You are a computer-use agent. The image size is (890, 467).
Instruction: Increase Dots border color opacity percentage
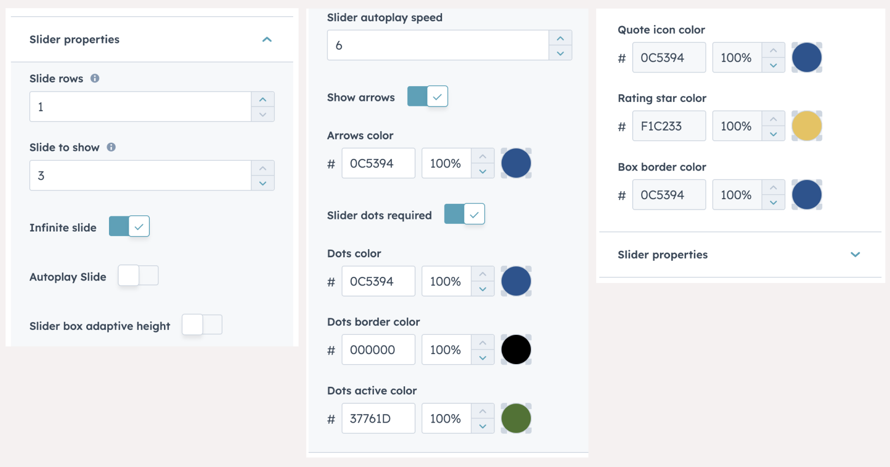point(482,343)
